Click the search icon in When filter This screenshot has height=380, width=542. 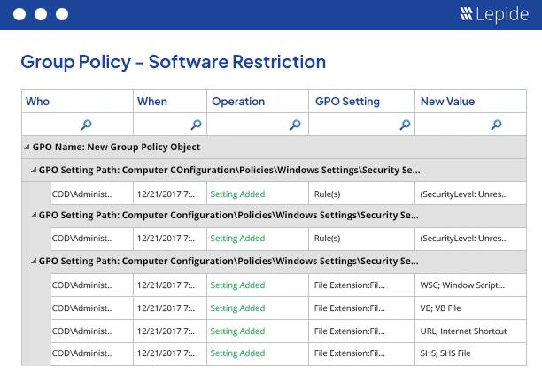[x=196, y=125]
